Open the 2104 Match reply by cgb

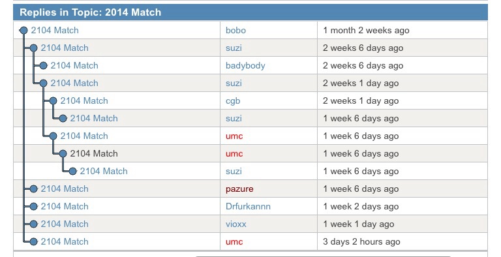click(84, 100)
